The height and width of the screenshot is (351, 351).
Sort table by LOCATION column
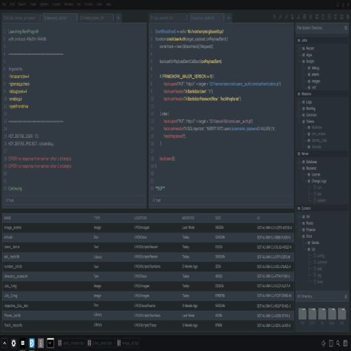[x=141, y=218]
